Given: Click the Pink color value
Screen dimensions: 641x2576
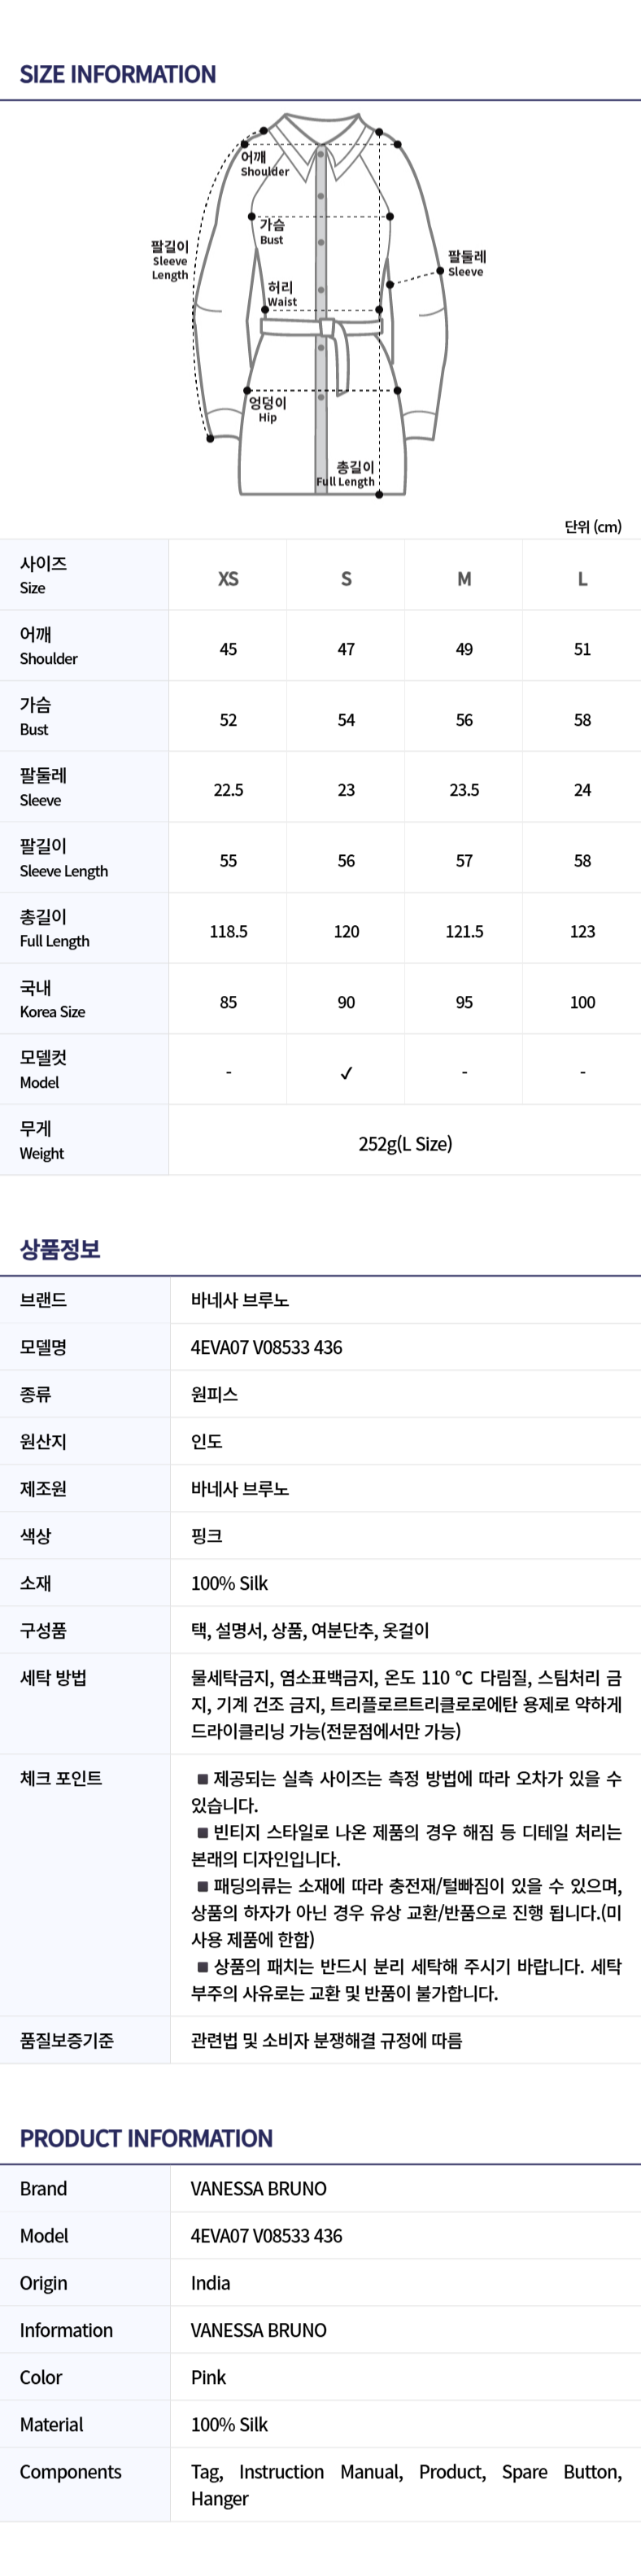Looking at the screenshot, I should click(x=208, y=2376).
